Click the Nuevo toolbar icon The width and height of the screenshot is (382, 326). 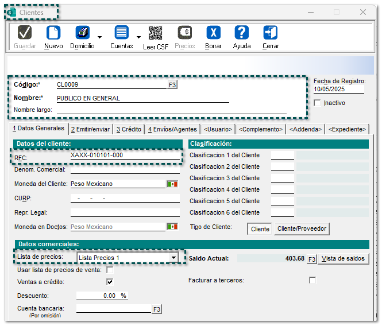[53, 33]
